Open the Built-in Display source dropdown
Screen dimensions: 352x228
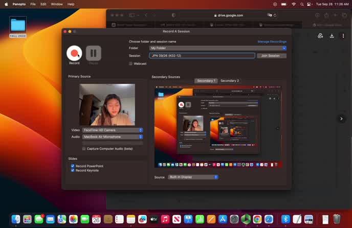[x=193, y=177]
